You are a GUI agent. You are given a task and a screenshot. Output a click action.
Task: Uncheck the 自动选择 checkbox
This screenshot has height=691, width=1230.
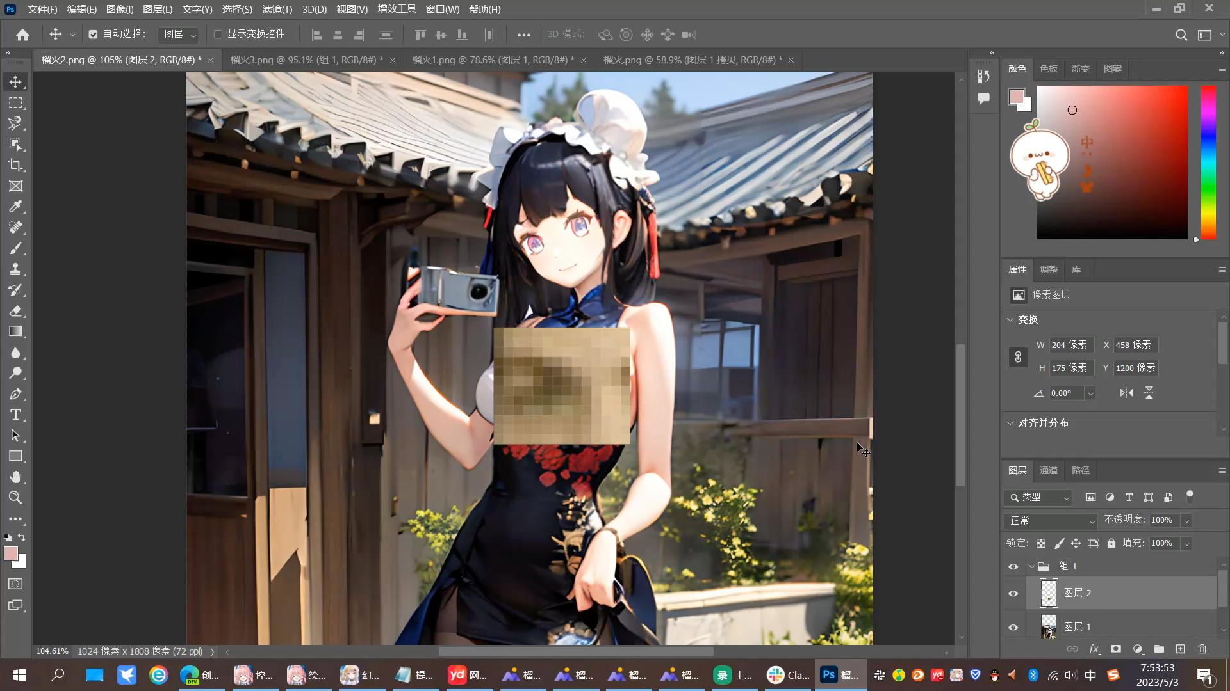coord(93,35)
